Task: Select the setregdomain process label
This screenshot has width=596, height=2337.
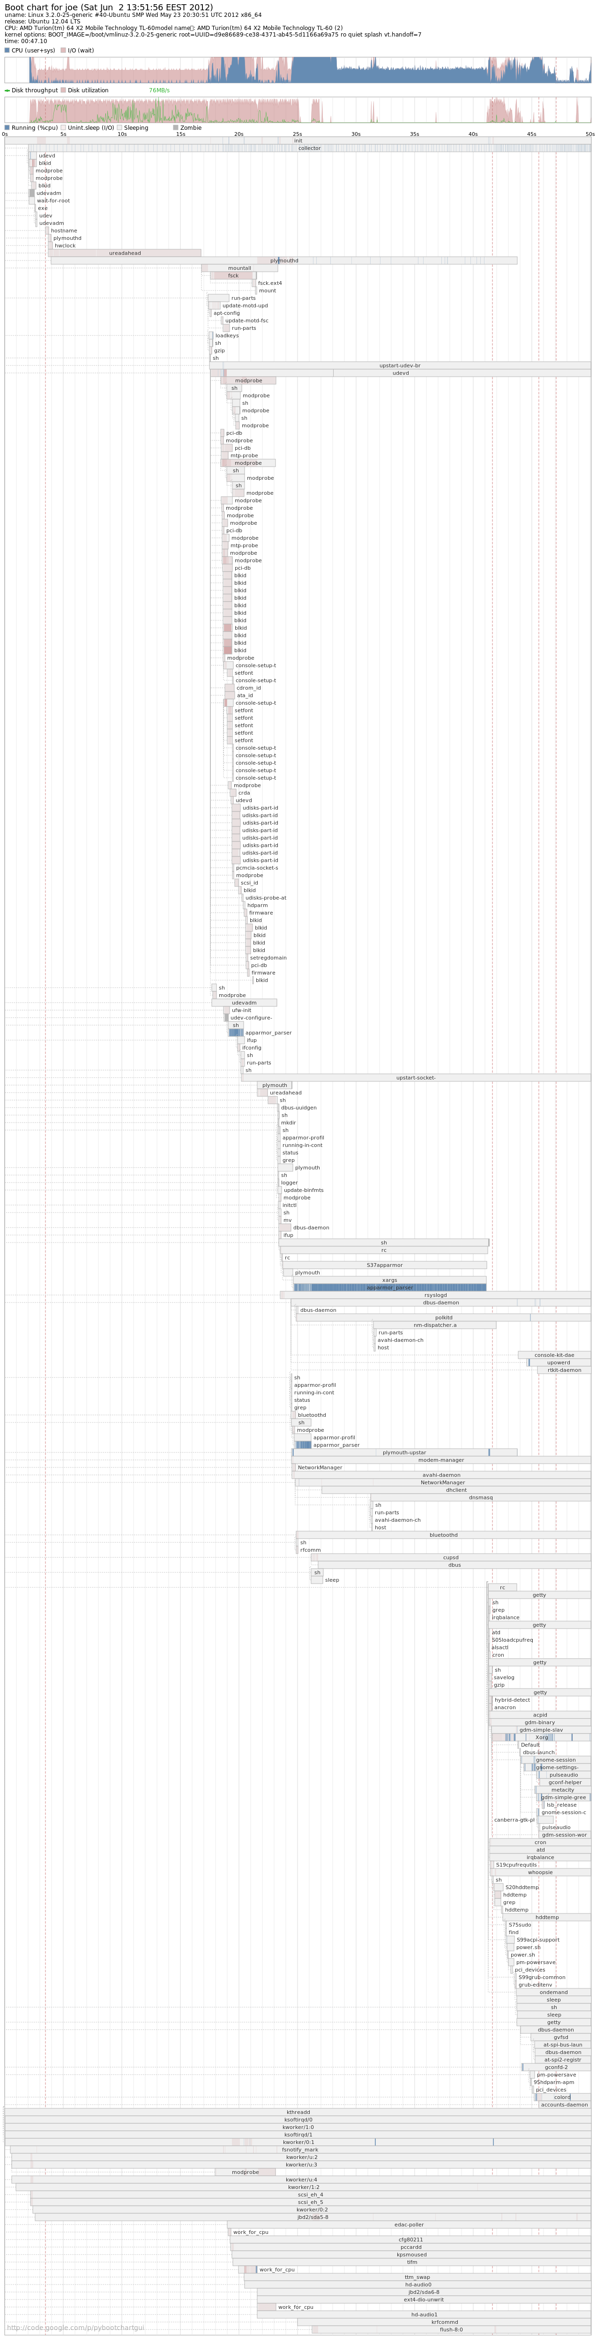Action: click(x=268, y=958)
